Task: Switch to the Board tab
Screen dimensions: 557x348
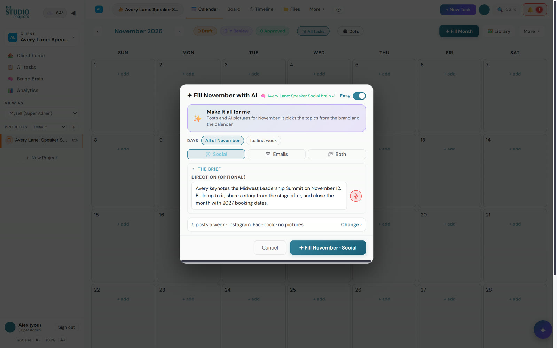Action: point(234,9)
